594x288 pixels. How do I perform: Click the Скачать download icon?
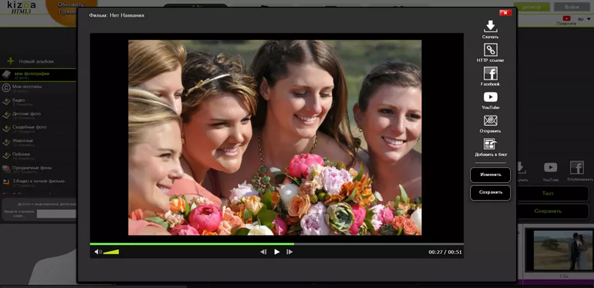[490, 26]
